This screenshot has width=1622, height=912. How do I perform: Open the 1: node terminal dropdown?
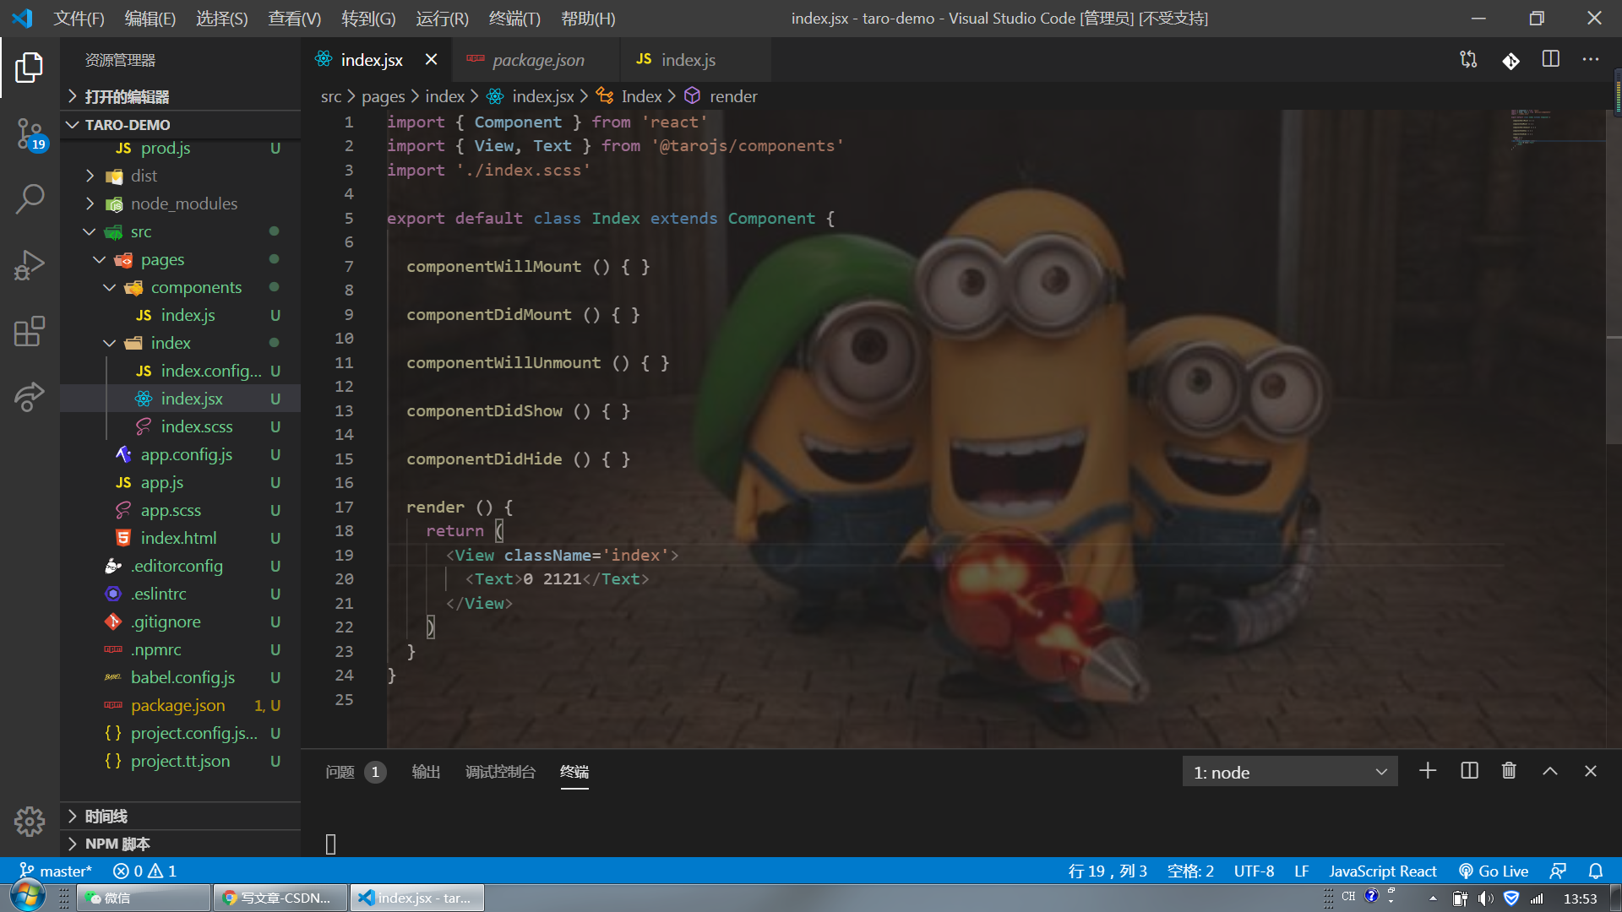(1289, 772)
